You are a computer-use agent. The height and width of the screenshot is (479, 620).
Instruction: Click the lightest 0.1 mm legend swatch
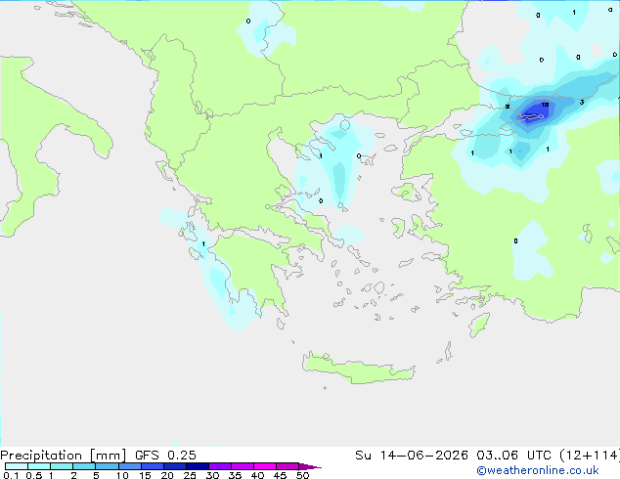[17, 466]
